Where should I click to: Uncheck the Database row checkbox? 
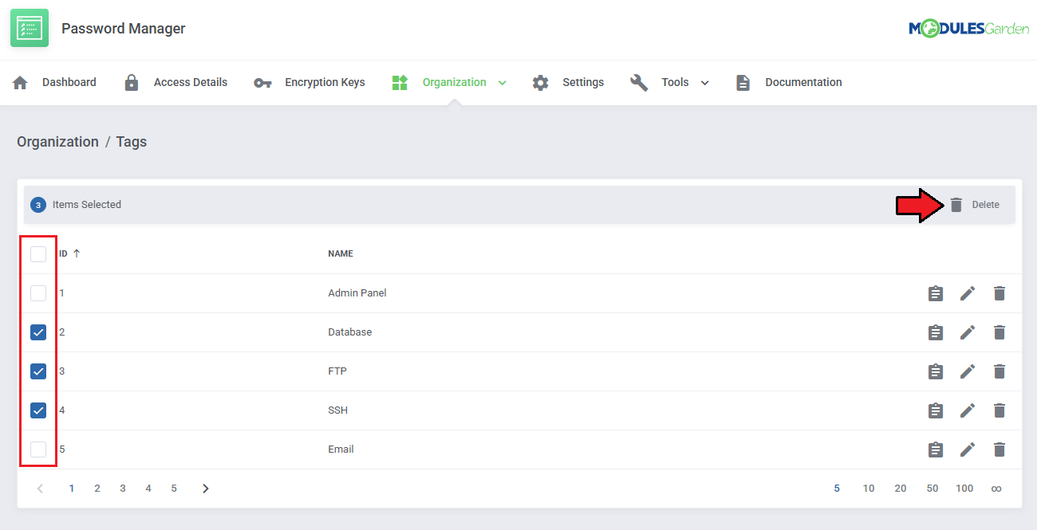click(x=38, y=332)
